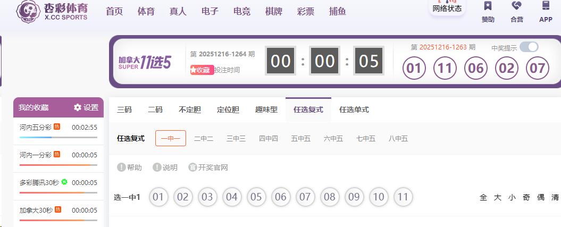Image resolution: width=561 pixels, height=227 pixels.
Task: Click the 赞助 sponsor icon
Action: (488, 6)
